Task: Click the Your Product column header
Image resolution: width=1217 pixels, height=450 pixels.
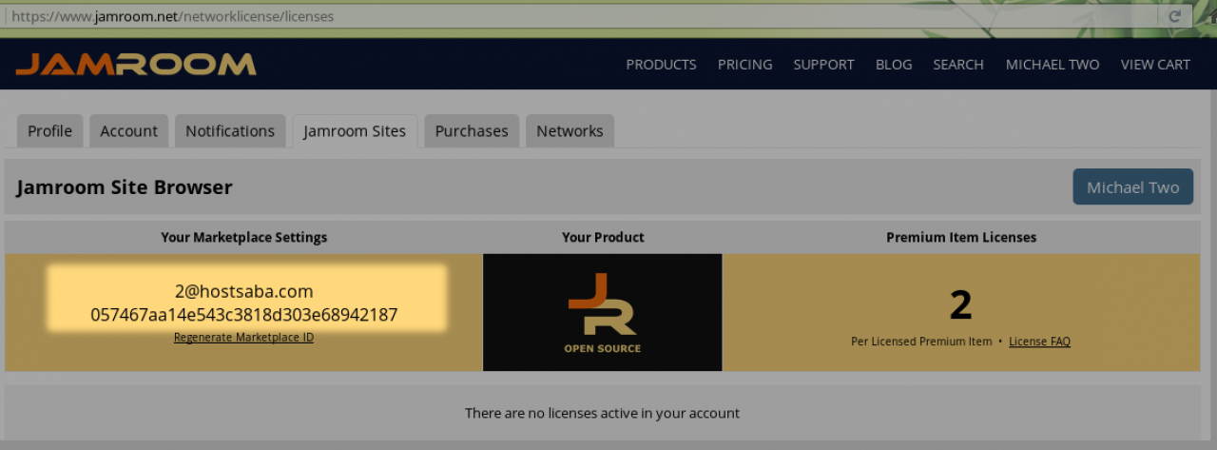Action: [x=603, y=237]
